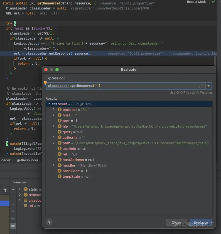Expand the path field node

pyautogui.click(x=54, y=143)
